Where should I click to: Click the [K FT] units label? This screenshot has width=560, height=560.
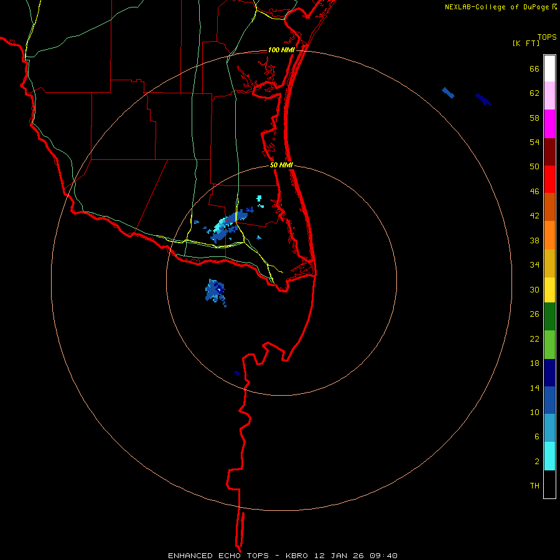pos(526,43)
